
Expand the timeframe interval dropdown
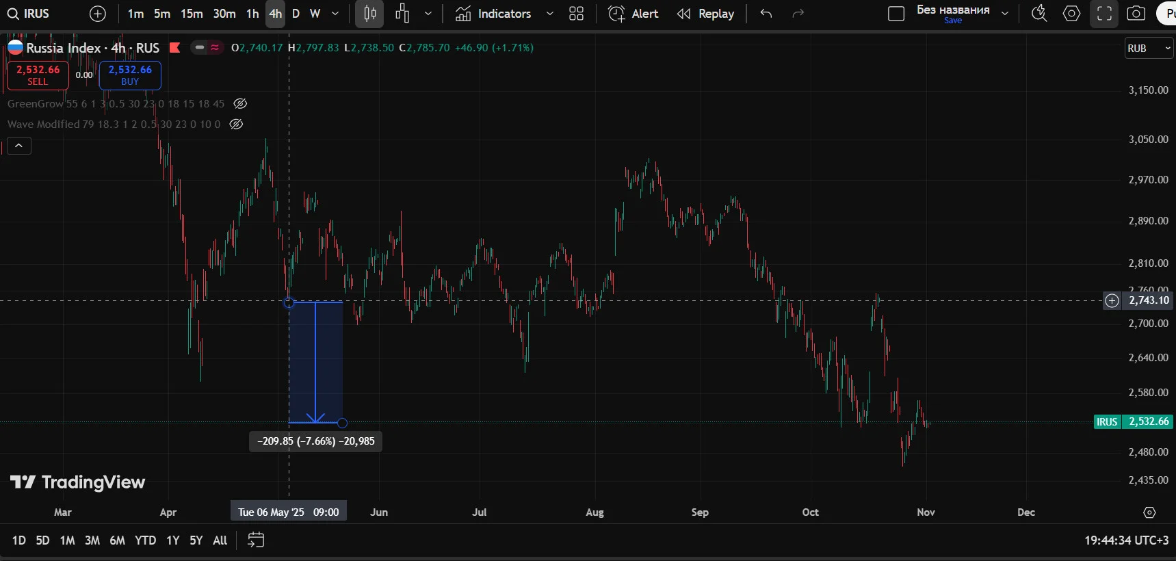335,14
